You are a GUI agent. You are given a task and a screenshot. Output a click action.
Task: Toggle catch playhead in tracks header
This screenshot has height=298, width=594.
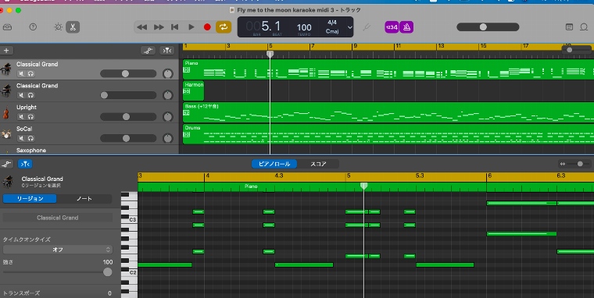pyautogui.click(x=167, y=50)
